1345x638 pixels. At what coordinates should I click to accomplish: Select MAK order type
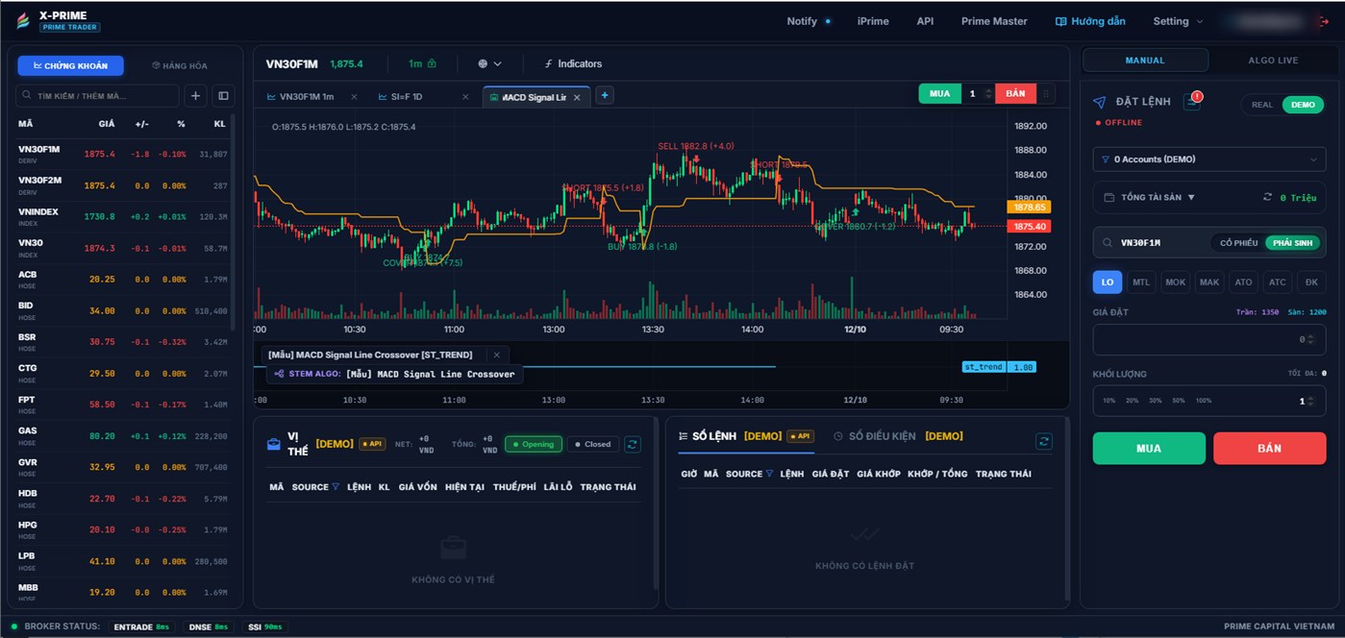(1209, 282)
